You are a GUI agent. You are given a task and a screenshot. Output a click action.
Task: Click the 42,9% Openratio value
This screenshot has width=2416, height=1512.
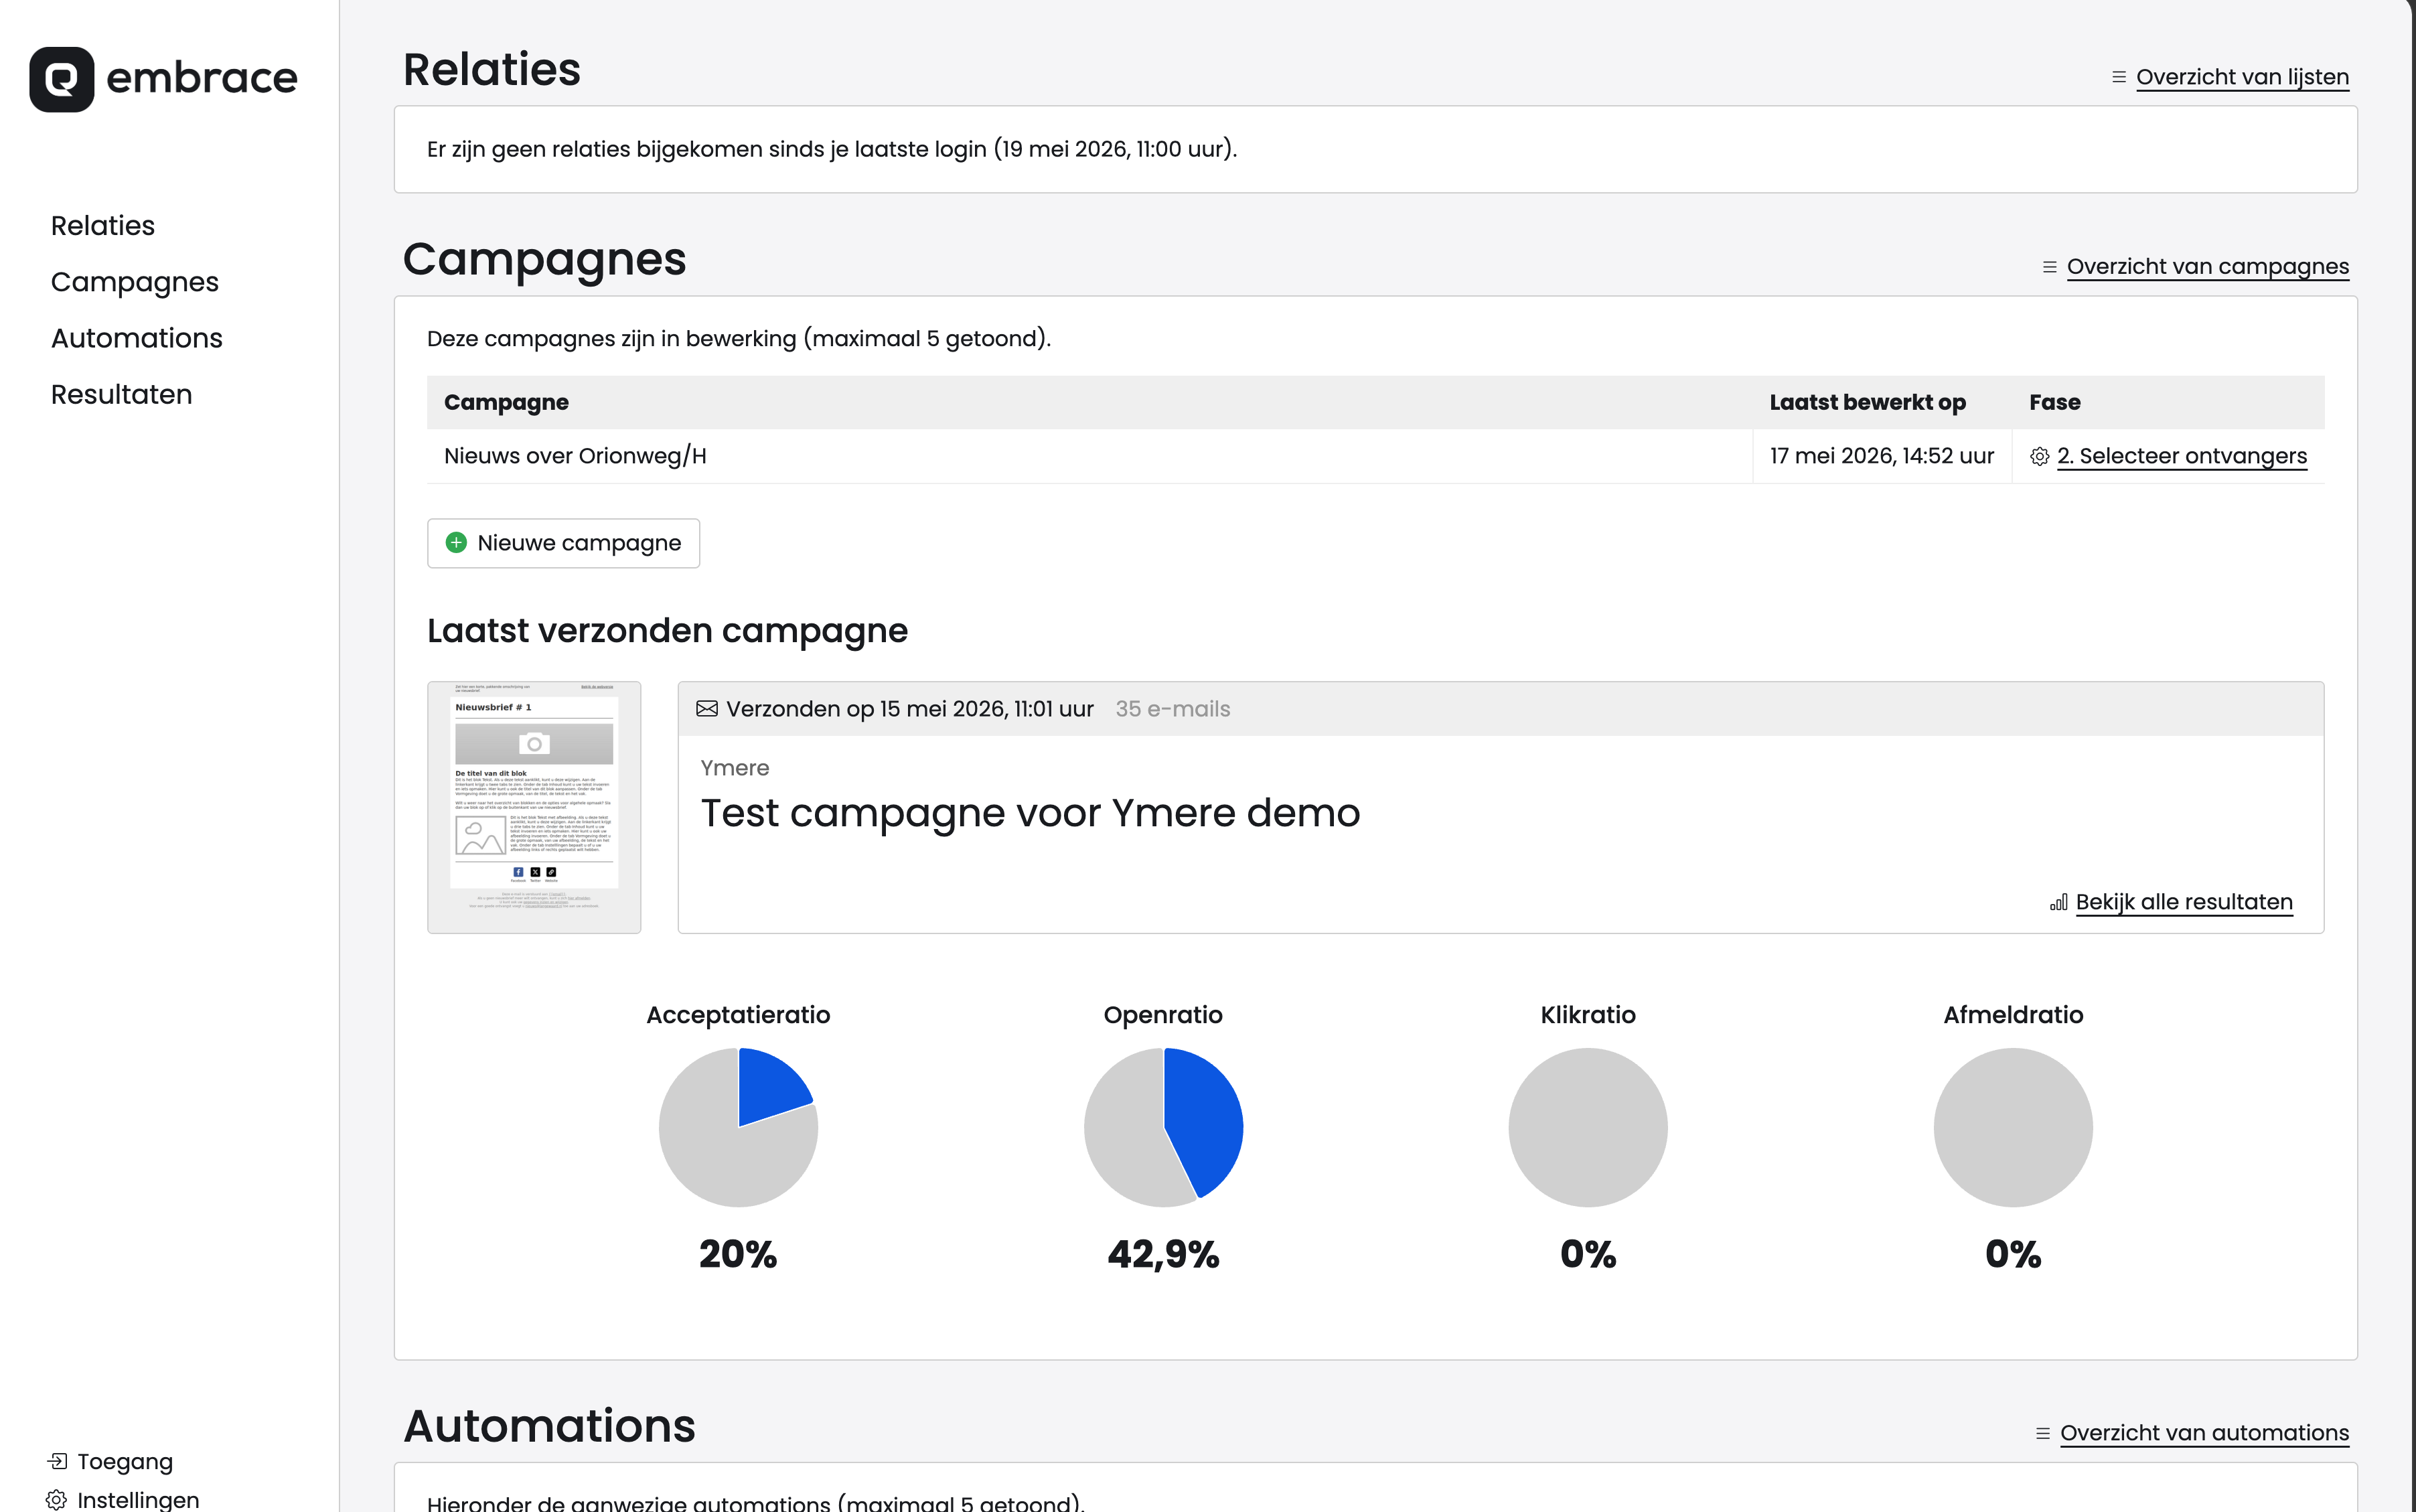point(1163,1255)
